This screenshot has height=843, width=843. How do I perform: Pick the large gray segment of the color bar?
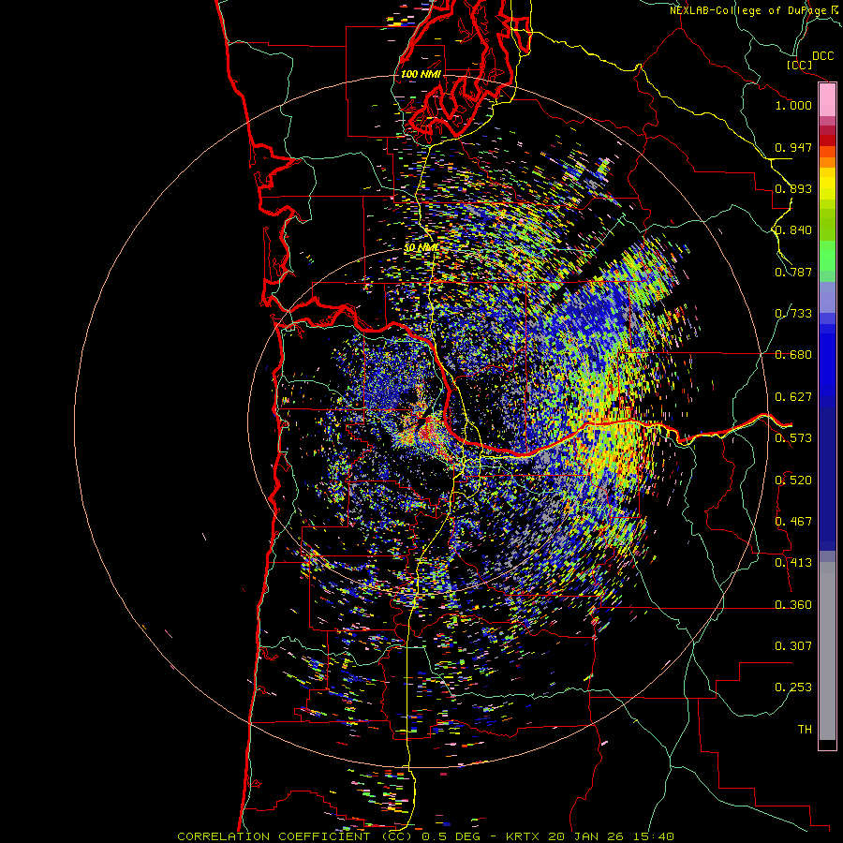[827, 651]
